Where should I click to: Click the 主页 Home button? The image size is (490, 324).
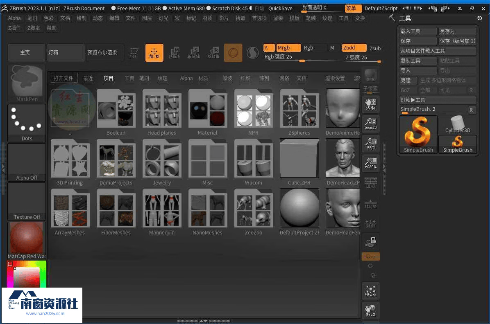click(x=26, y=52)
